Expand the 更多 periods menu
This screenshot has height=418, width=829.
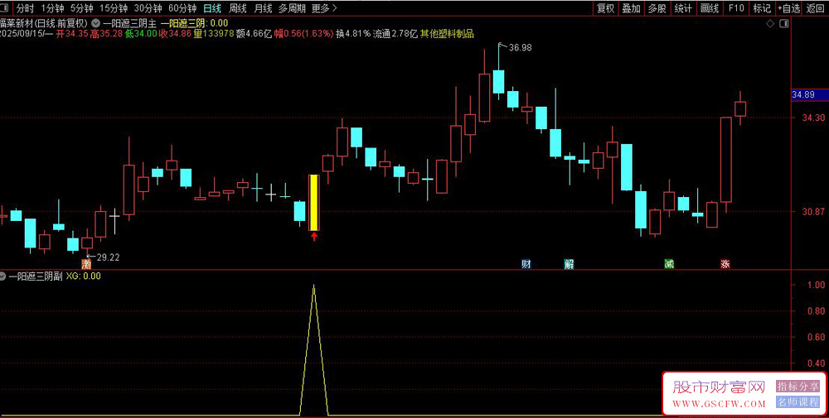(323, 8)
